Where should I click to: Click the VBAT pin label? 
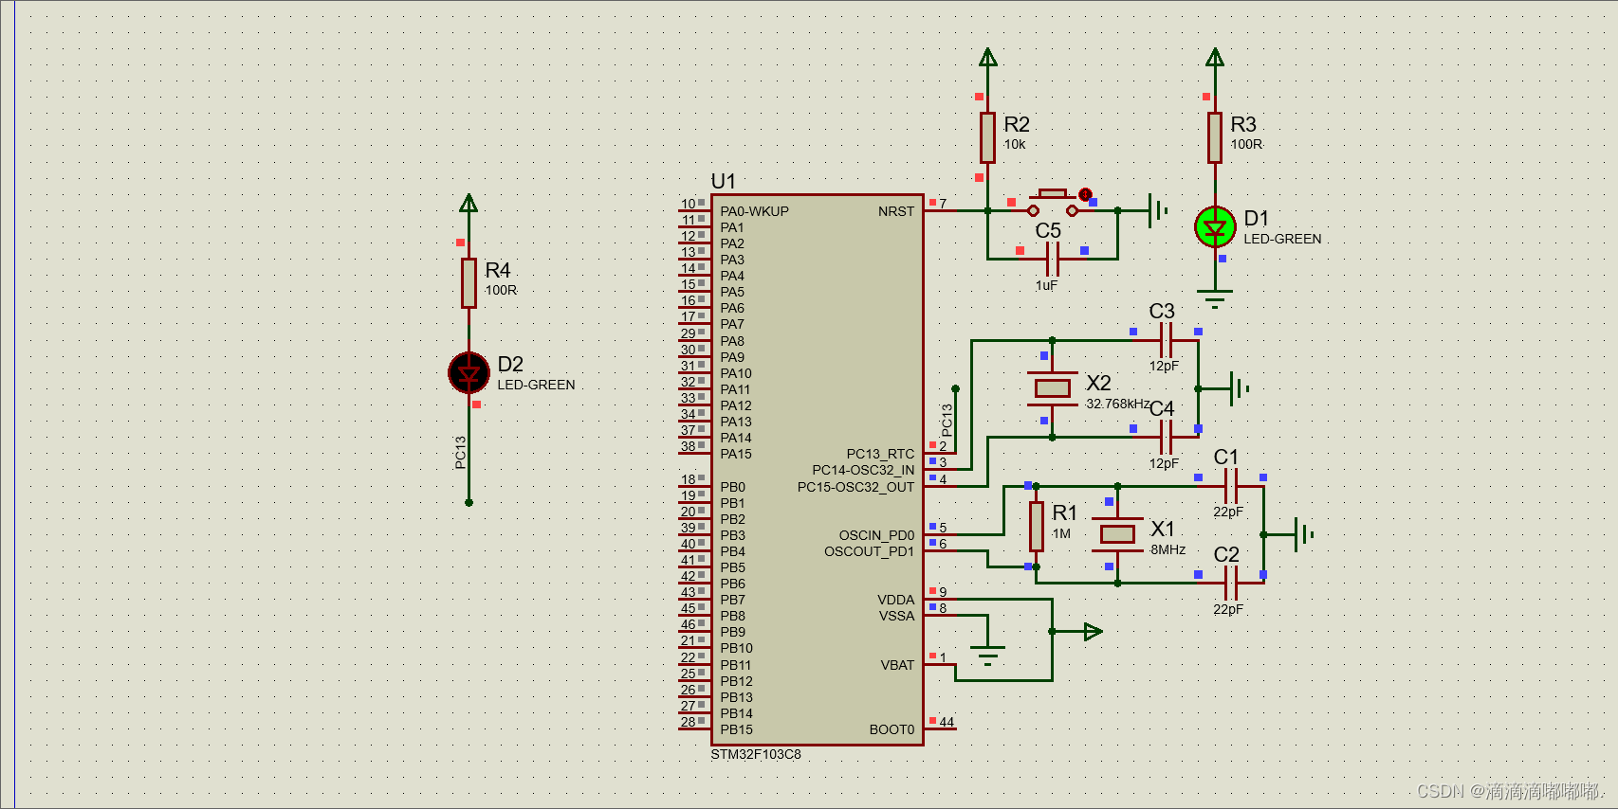(897, 665)
